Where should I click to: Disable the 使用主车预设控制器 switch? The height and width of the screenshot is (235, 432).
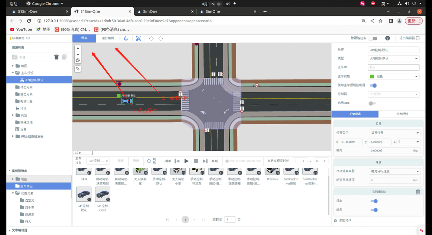pyautogui.click(x=373, y=86)
